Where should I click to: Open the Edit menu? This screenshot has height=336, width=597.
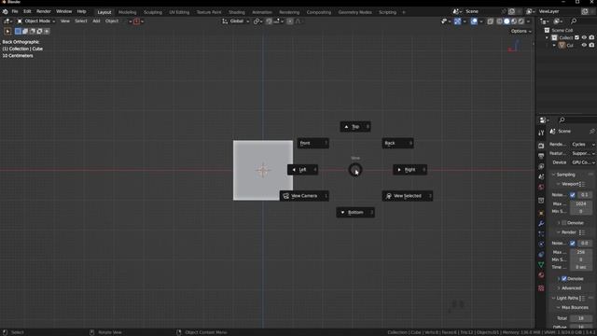tap(27, 11)
